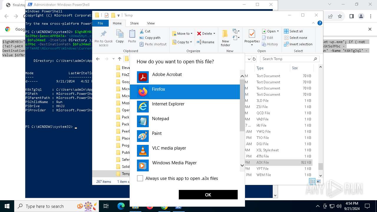Click Rename in the Organize group

pyautogui.click(x=206, y=42)
